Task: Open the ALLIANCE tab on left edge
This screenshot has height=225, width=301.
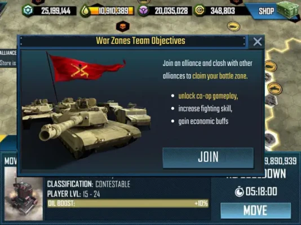Action: 8,53
